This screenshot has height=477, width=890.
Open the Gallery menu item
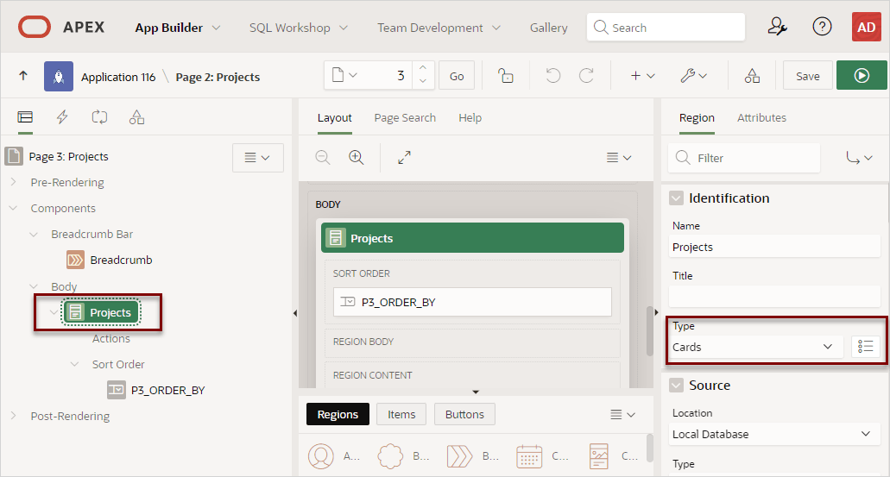(548, 28)
